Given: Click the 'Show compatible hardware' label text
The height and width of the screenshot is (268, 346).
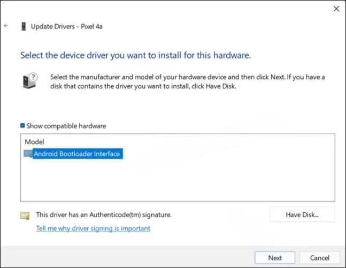Looking at the screenshot, I should pos(66,126).
